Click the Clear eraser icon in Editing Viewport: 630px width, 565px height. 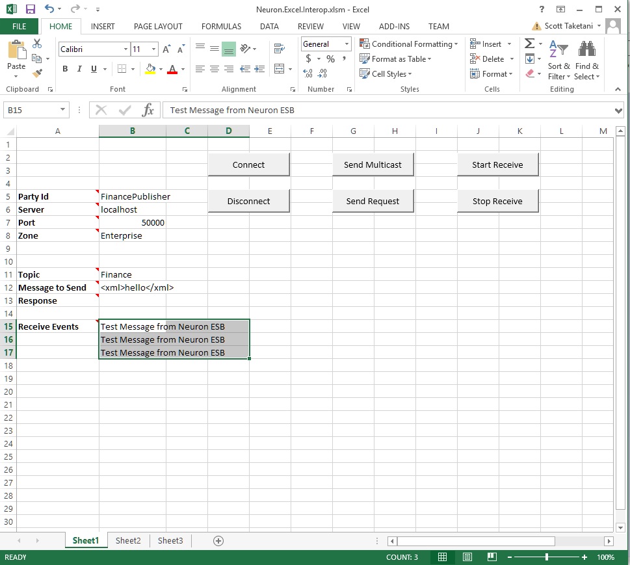530,73
